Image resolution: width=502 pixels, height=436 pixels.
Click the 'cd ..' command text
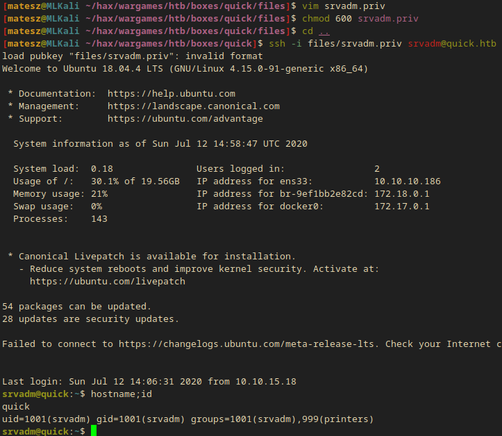pyautogui.click(x=315, y=31)
